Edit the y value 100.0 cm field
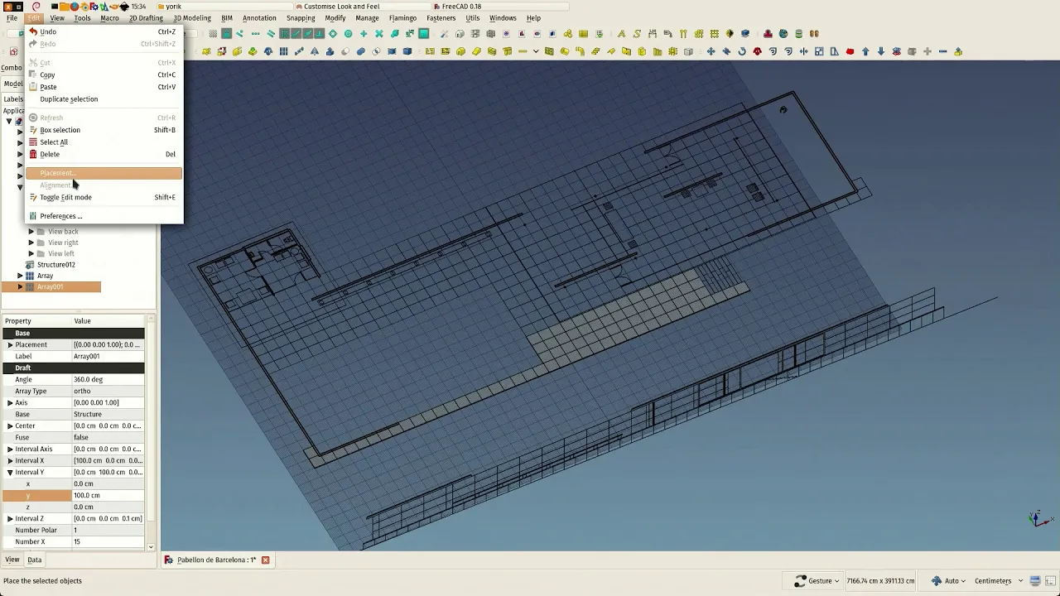Image resolution: width=1060 pixels, height=596 pixels. click(x=108, y=495)
